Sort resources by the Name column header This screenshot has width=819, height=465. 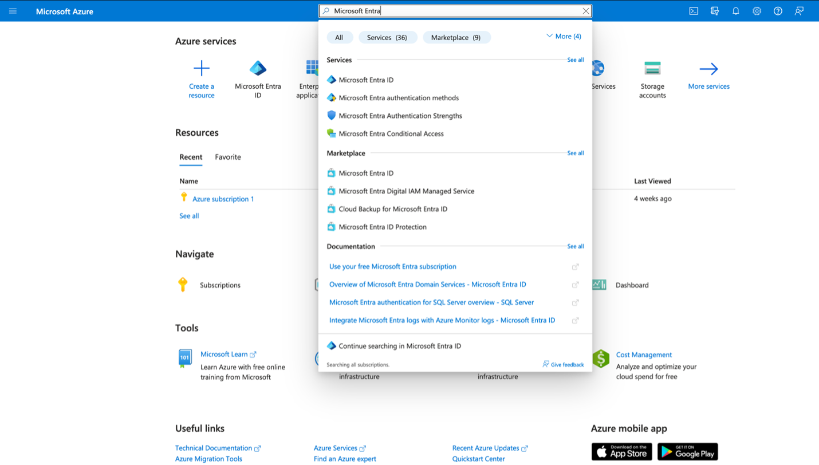(x=188, y=181)
